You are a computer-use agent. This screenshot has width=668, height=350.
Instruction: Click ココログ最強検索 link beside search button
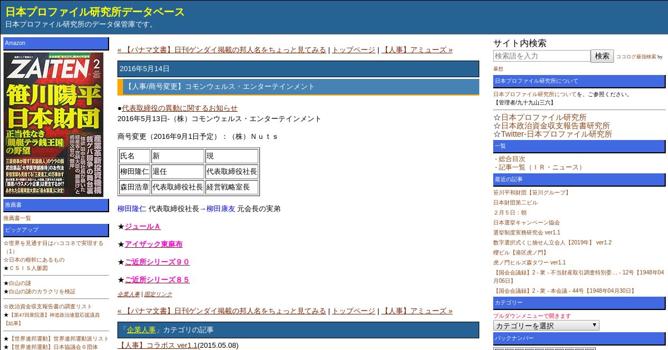click(x=636, y=57)
